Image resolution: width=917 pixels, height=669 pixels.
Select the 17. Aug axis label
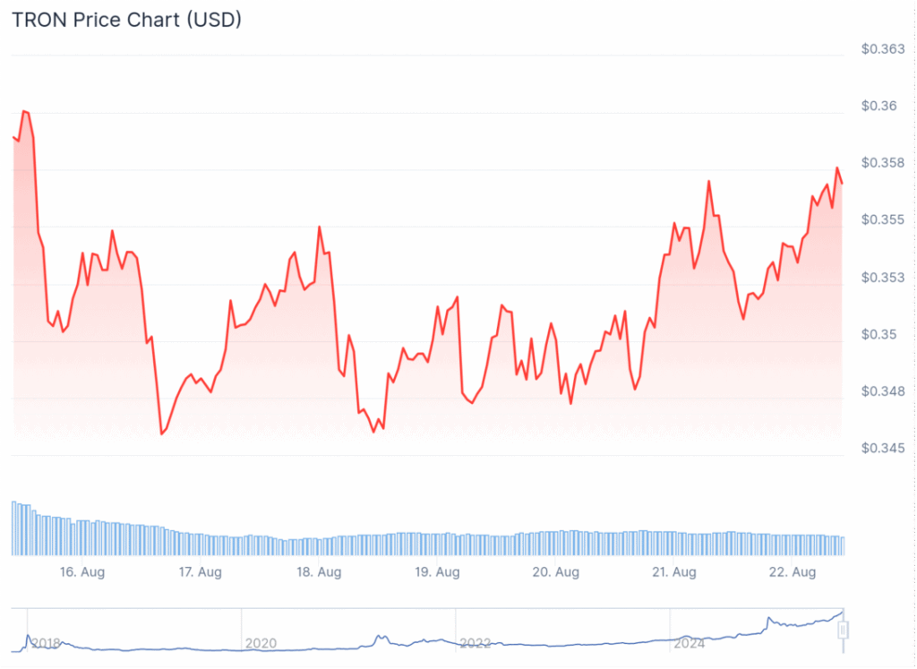[200, 572]
